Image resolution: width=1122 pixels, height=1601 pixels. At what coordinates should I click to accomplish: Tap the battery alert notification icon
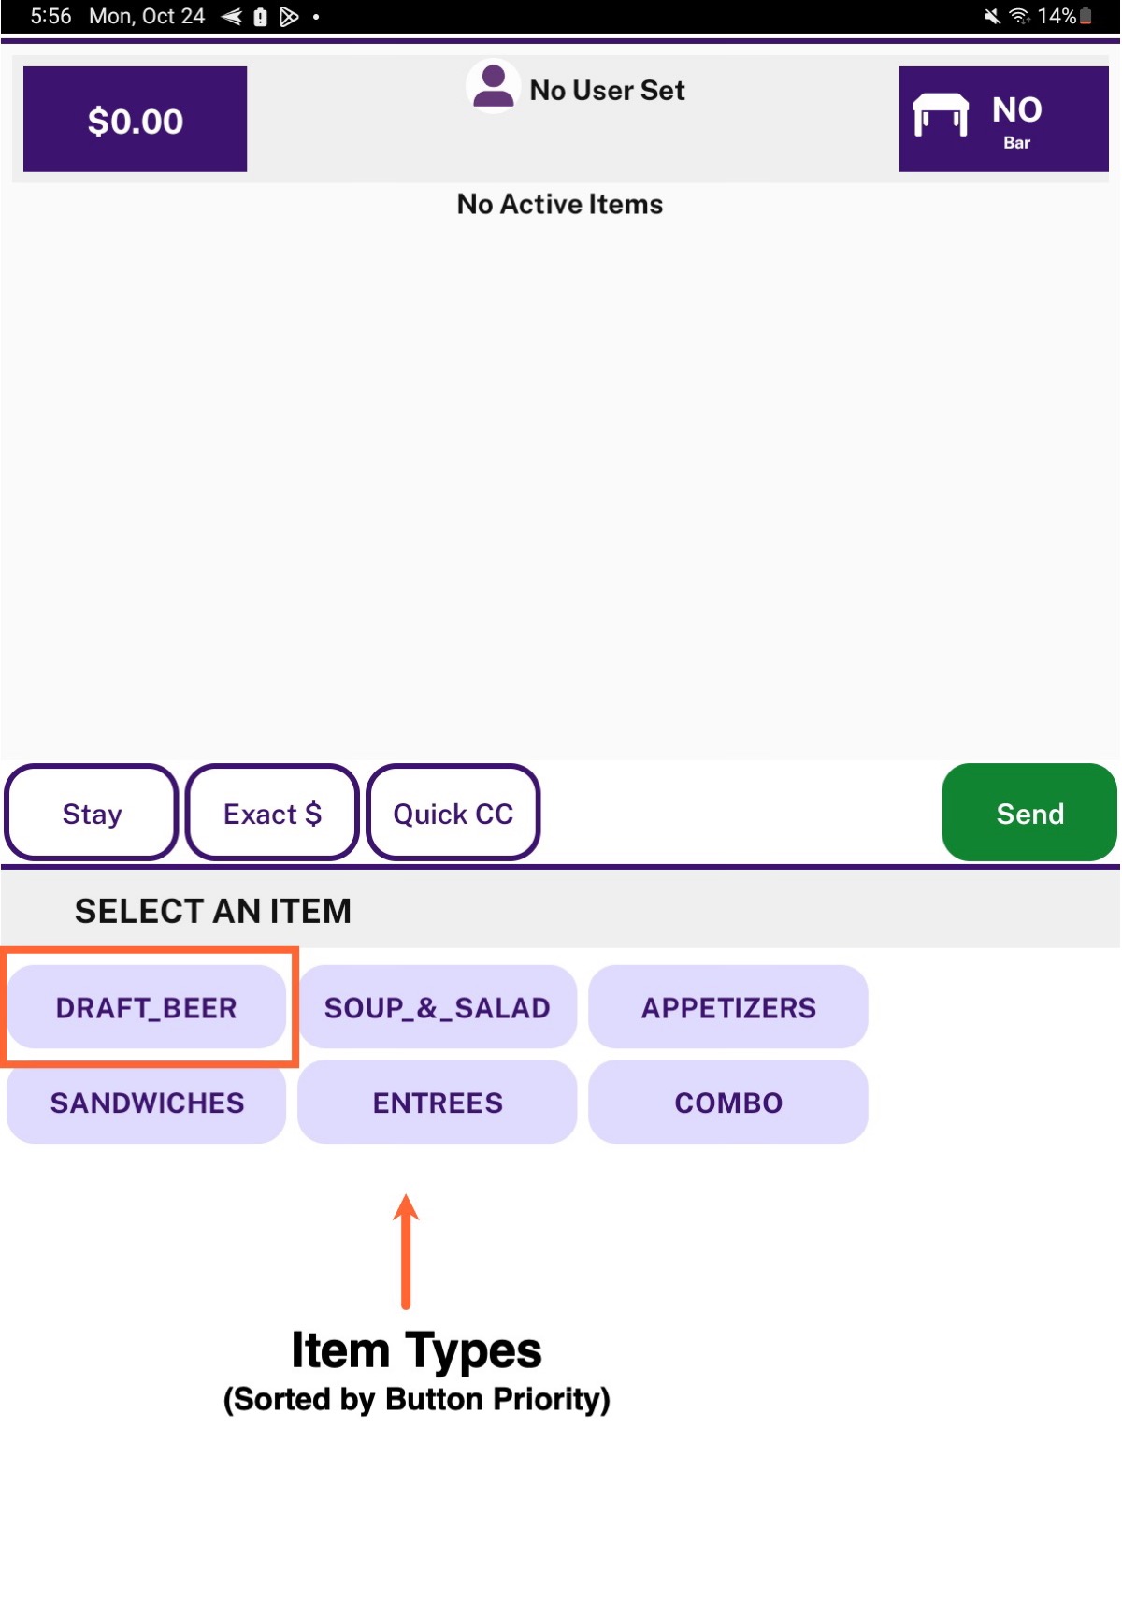[x=261, y=16]
